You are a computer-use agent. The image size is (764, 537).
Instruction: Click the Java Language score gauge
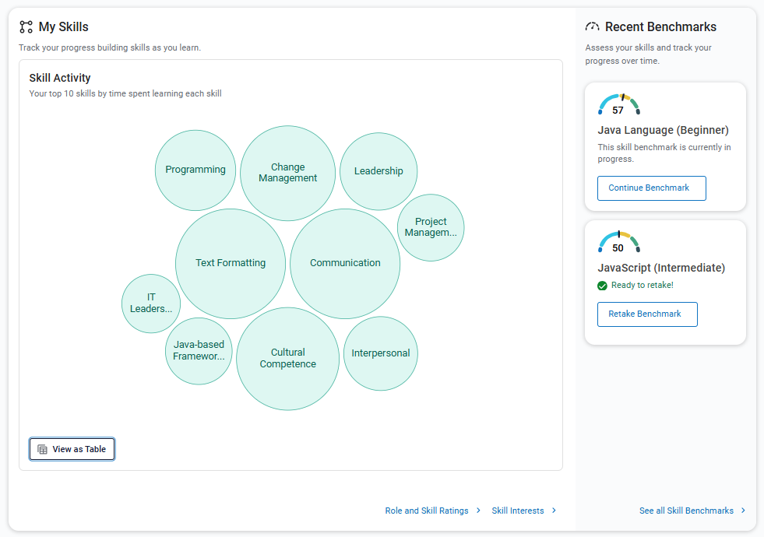[618, 104]
